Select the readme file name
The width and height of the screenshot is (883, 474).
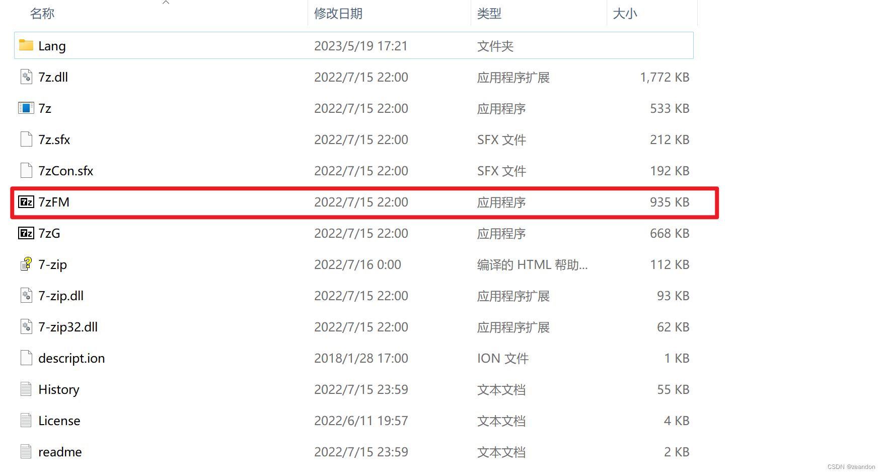coord(60,452)
